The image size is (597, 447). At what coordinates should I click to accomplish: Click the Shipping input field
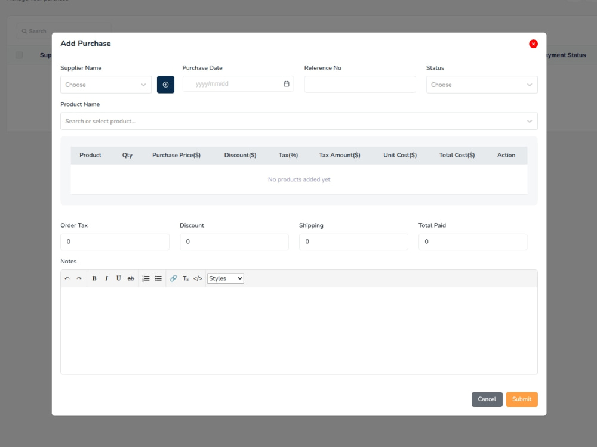pos(353,242)
